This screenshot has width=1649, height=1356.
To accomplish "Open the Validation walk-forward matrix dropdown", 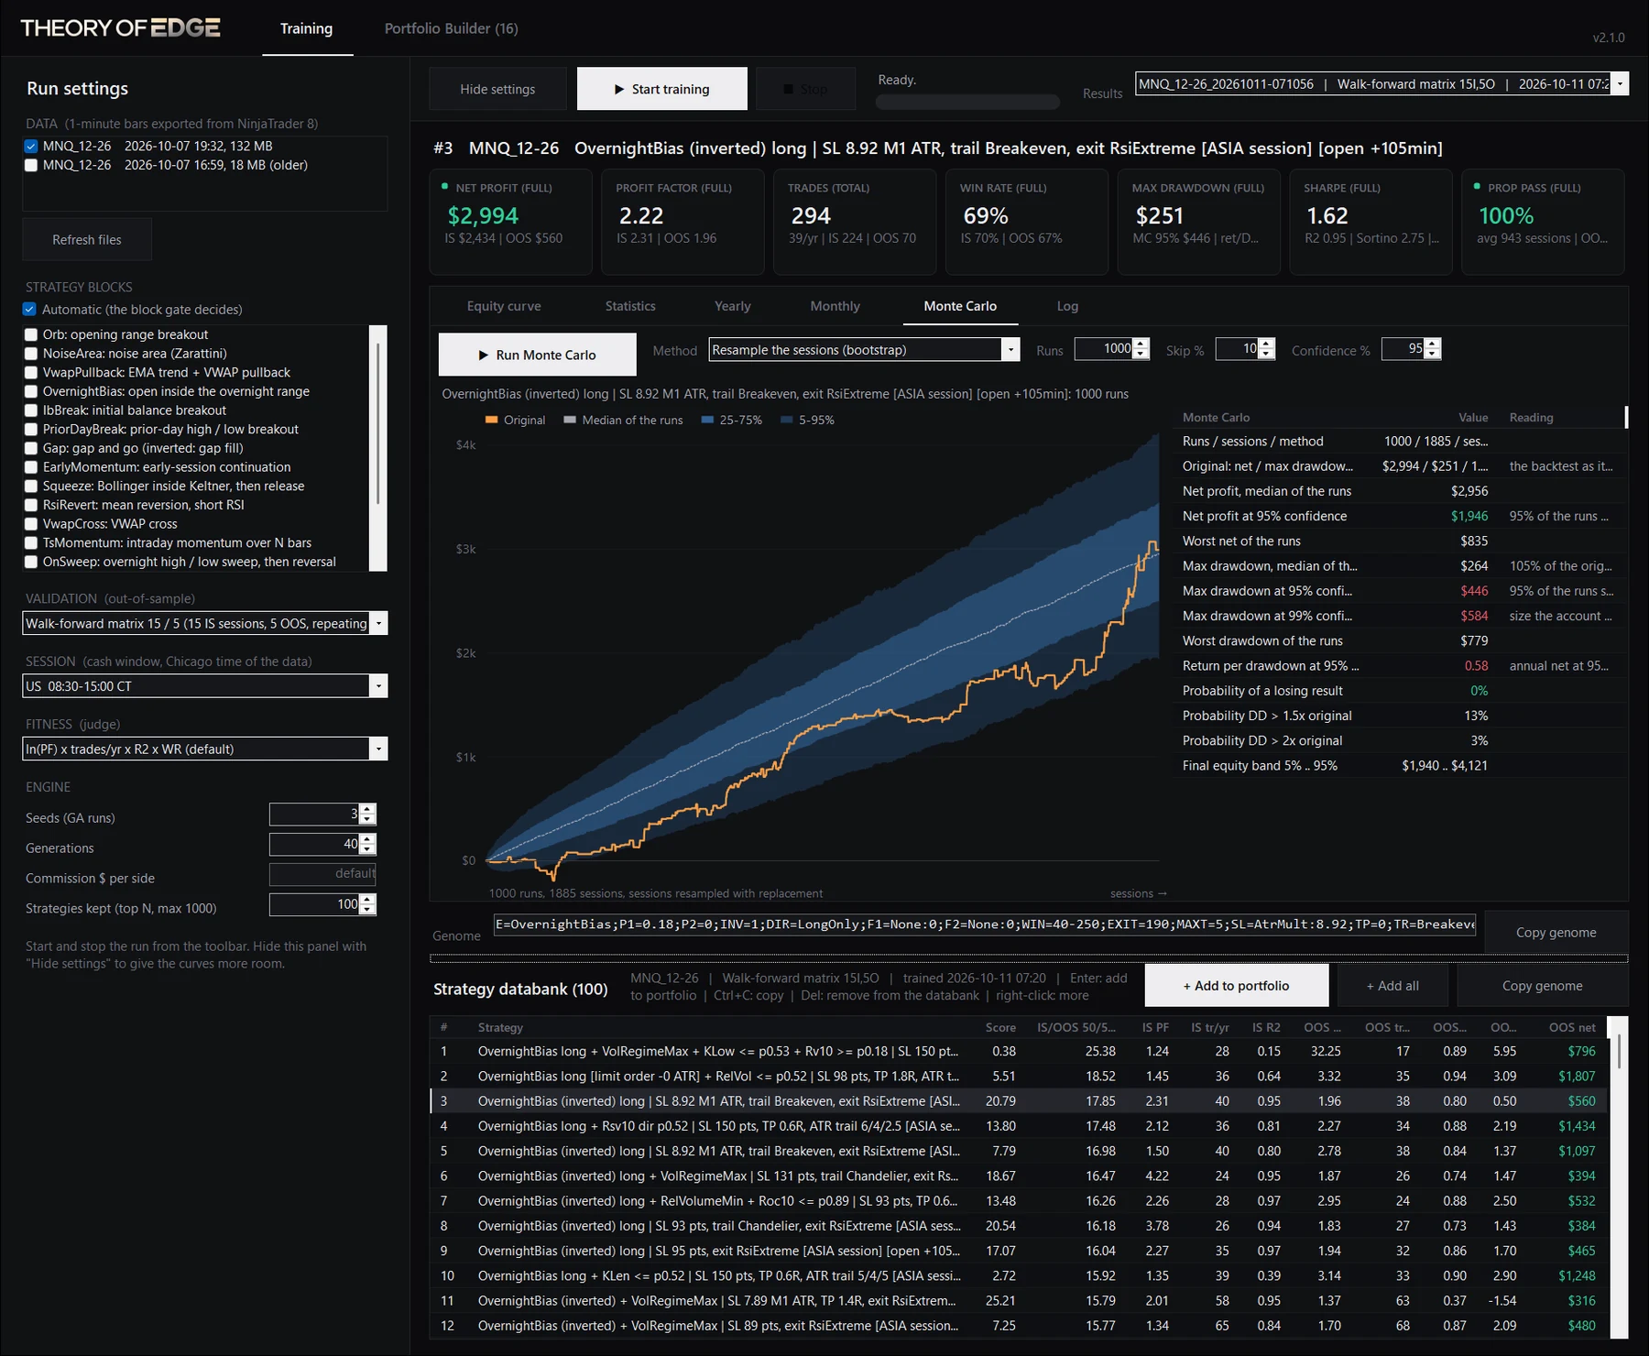I will pos(378,623).
